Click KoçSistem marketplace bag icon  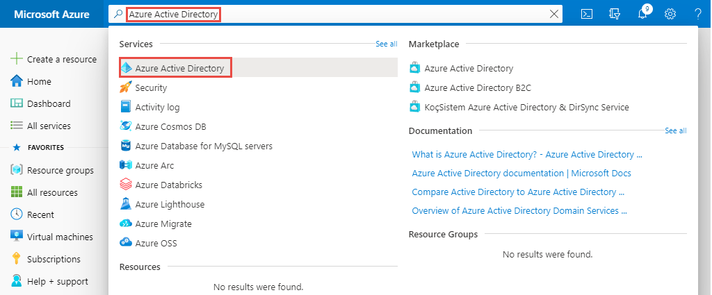415,107
